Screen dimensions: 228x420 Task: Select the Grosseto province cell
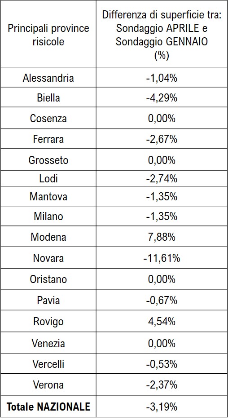click(x=48, y=160)
